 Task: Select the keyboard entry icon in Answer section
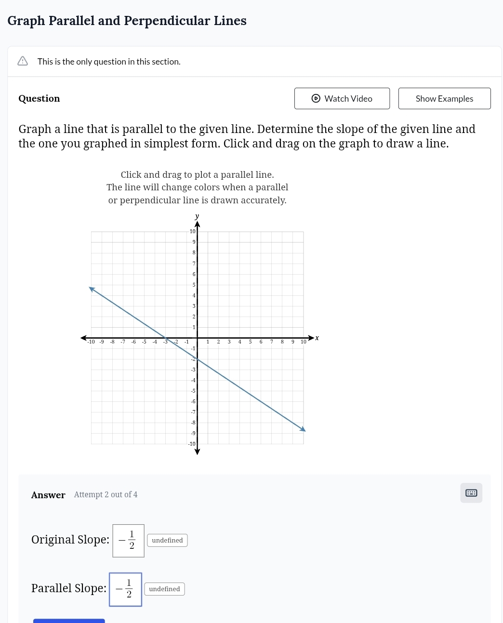pyautogui.click(x=471, y=492)
